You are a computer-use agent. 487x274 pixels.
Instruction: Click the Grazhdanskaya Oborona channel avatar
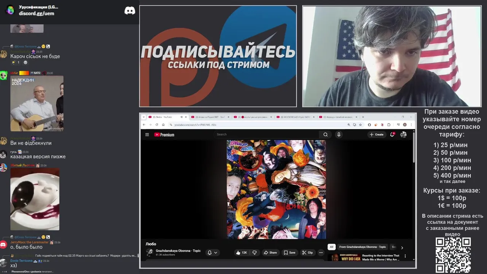150,252
